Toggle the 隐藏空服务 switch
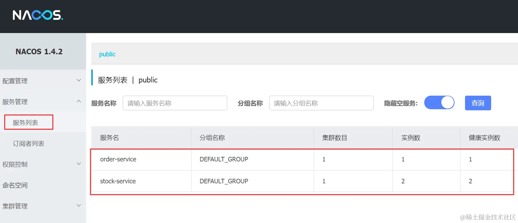Screen dimensions: 518x223 [x=439, y=103]
